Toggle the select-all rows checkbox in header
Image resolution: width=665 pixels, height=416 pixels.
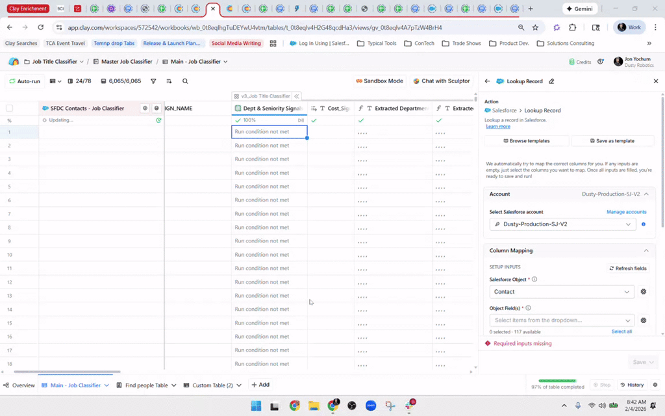pos(9,109)
